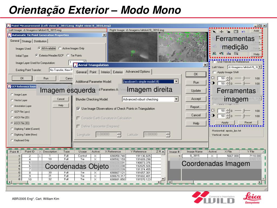Click the Latitude field stepper arrows

[168, 135]
